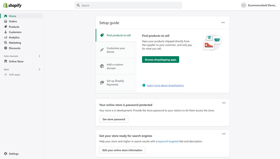
Task: Click the globe icon for custom domain
Action: 102,66
